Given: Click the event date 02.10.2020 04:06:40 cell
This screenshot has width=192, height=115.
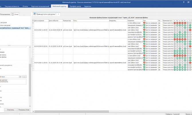Looking at the screenshot, I should pos(56,30).
